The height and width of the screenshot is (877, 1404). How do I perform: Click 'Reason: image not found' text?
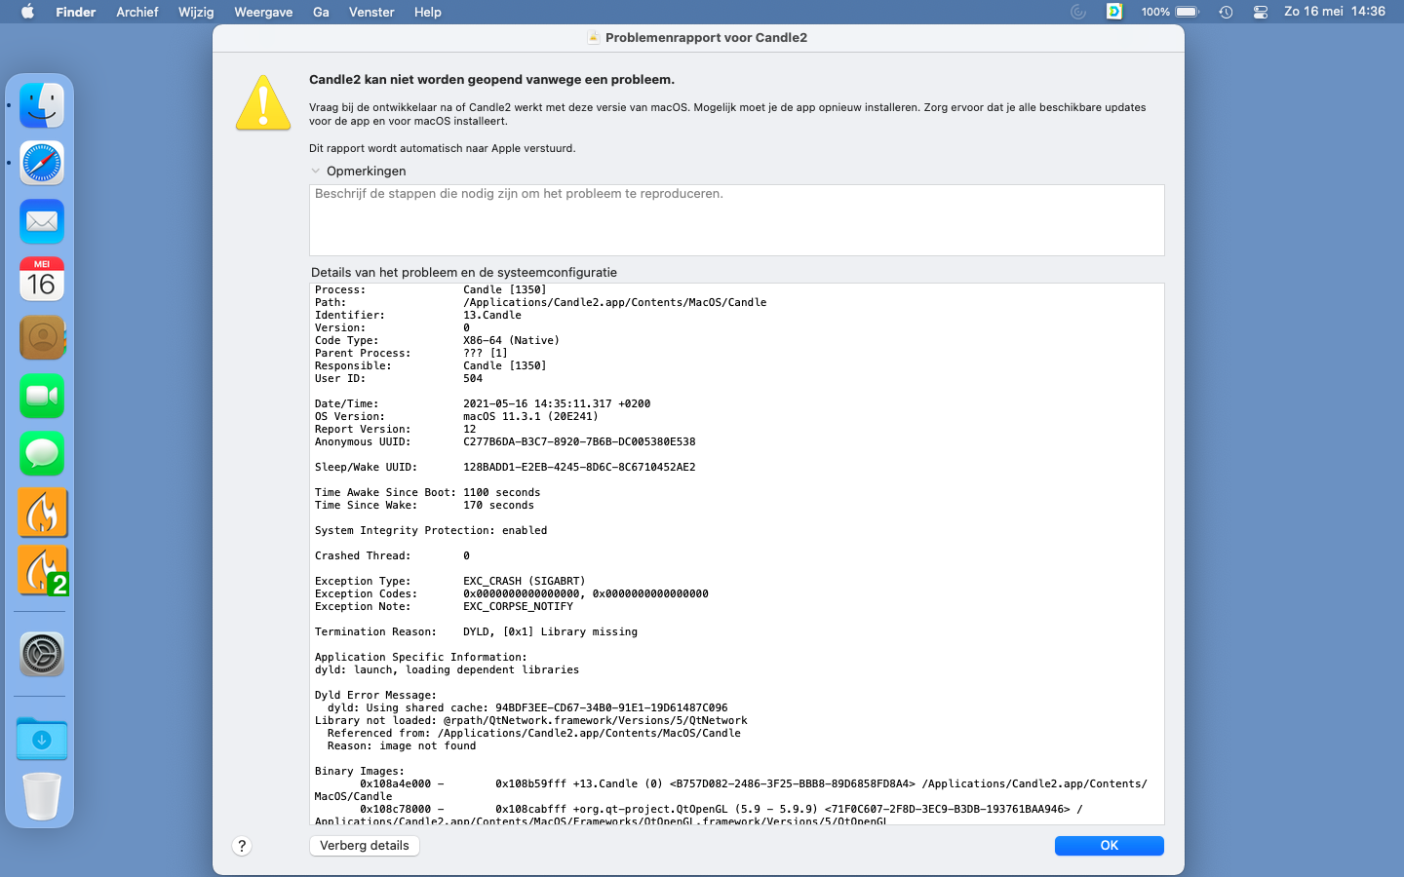pyautogui.click(x=402, y=745)
